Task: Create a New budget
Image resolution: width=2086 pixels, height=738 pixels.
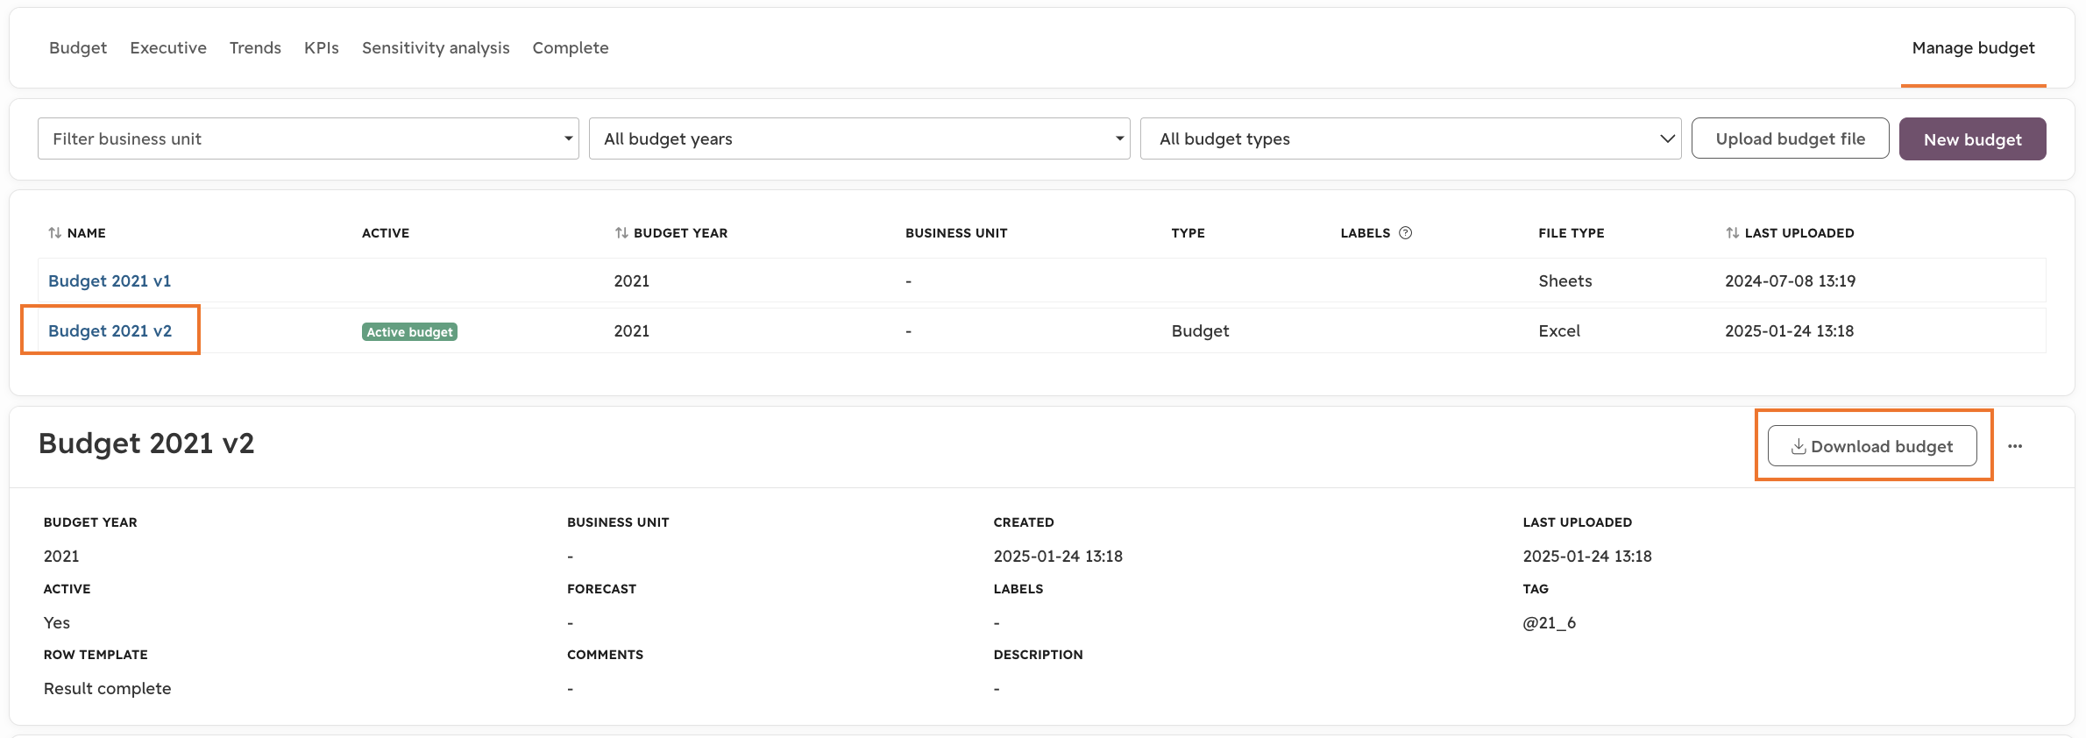Action: pyautogui.click(x=1973, y=139)
